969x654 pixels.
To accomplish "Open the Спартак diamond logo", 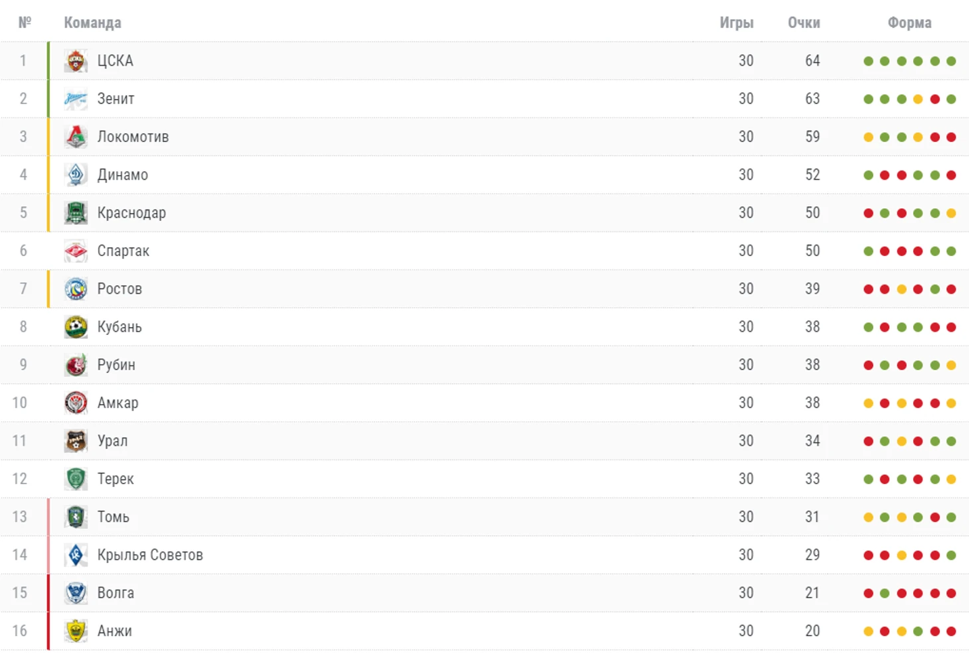I will 76,251.
